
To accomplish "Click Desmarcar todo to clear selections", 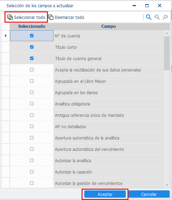I will pyautogui.click(x=66, y=17).
